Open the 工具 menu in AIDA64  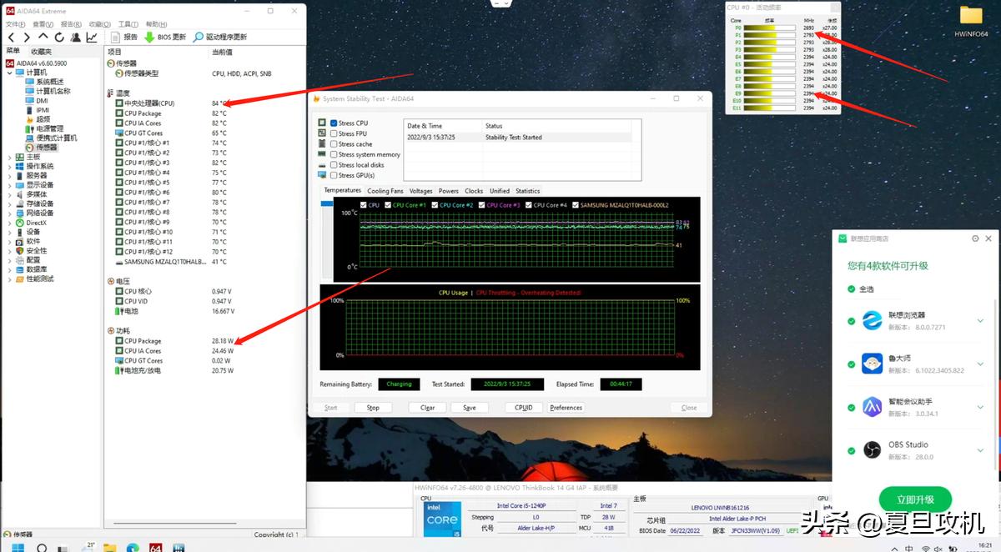coord(128,24)
